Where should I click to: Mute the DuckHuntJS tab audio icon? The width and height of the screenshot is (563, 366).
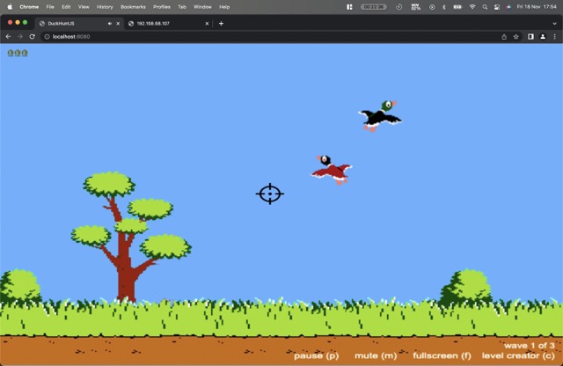point(109,24)
